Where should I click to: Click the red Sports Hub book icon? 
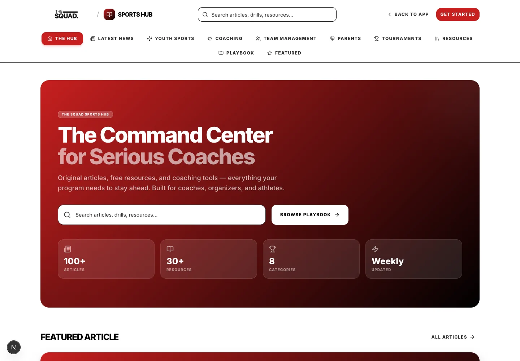coord(109,14)
